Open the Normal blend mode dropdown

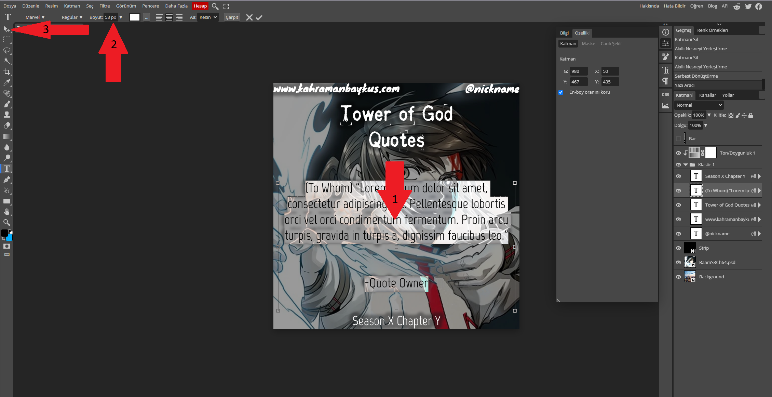699,105
